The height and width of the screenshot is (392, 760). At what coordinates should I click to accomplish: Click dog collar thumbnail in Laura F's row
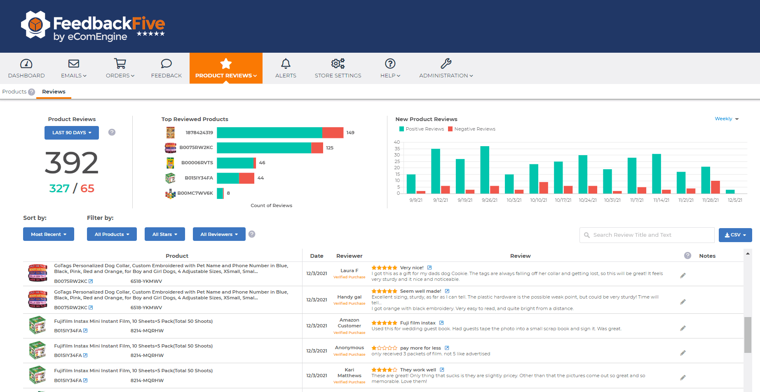38,273
